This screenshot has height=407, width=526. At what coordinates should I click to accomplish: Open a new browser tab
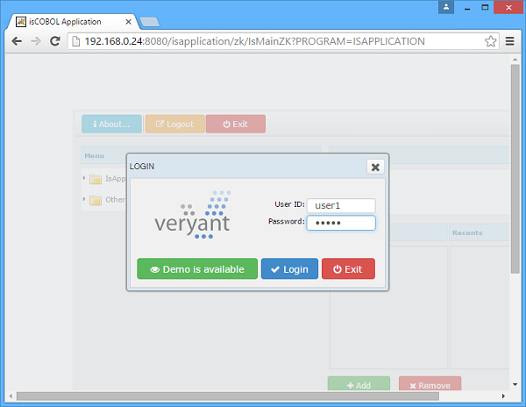pyautogui.click(x=148, y=21)
